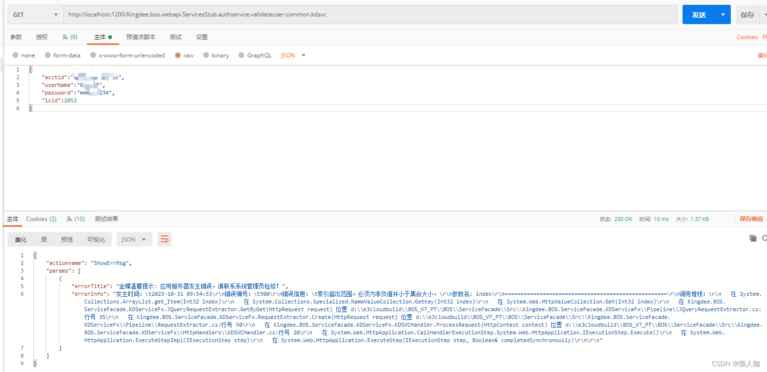Screen dimensions: 767x372
Task: Select the GraphQL body type
Action: pyautogui.click(x=255, y=55)
